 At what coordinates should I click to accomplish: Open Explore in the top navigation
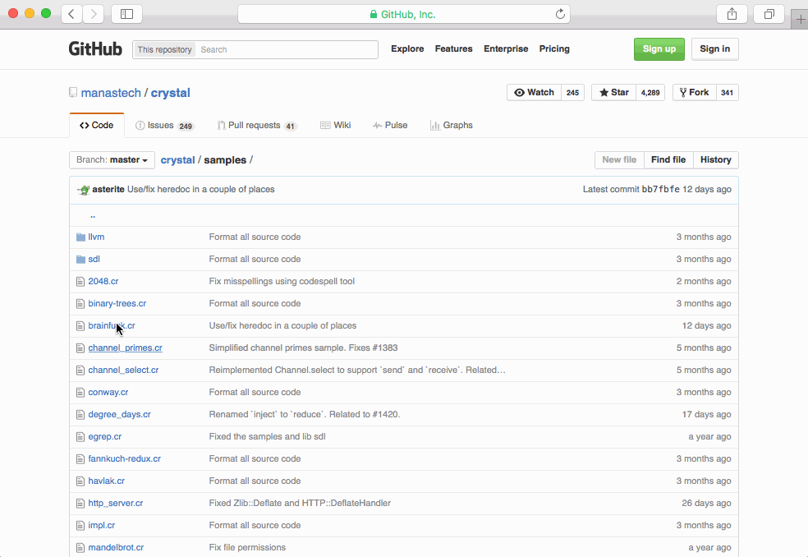(407, 49)
